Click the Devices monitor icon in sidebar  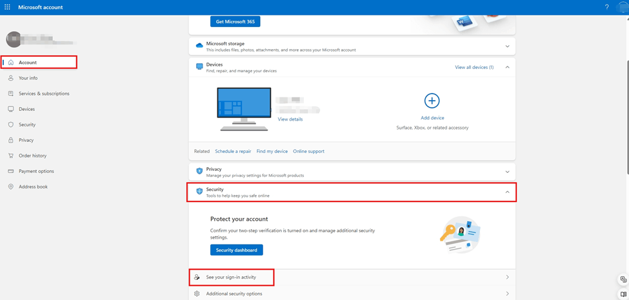tap(11, 109)
